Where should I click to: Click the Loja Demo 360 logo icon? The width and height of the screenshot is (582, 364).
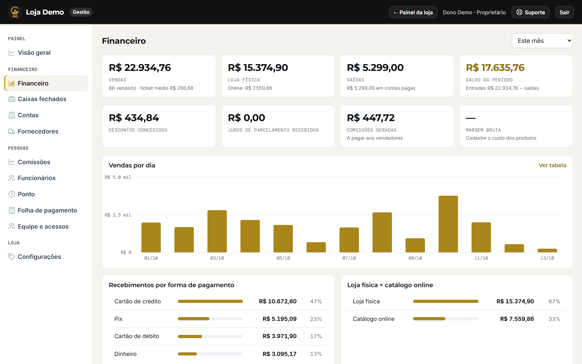click(15, 12)
